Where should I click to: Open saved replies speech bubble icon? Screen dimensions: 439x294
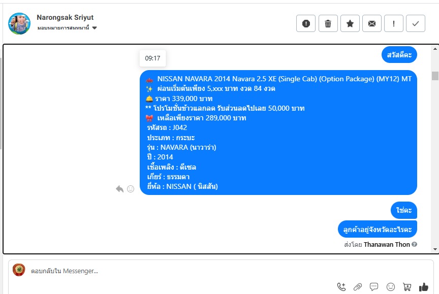pos(374,287)
